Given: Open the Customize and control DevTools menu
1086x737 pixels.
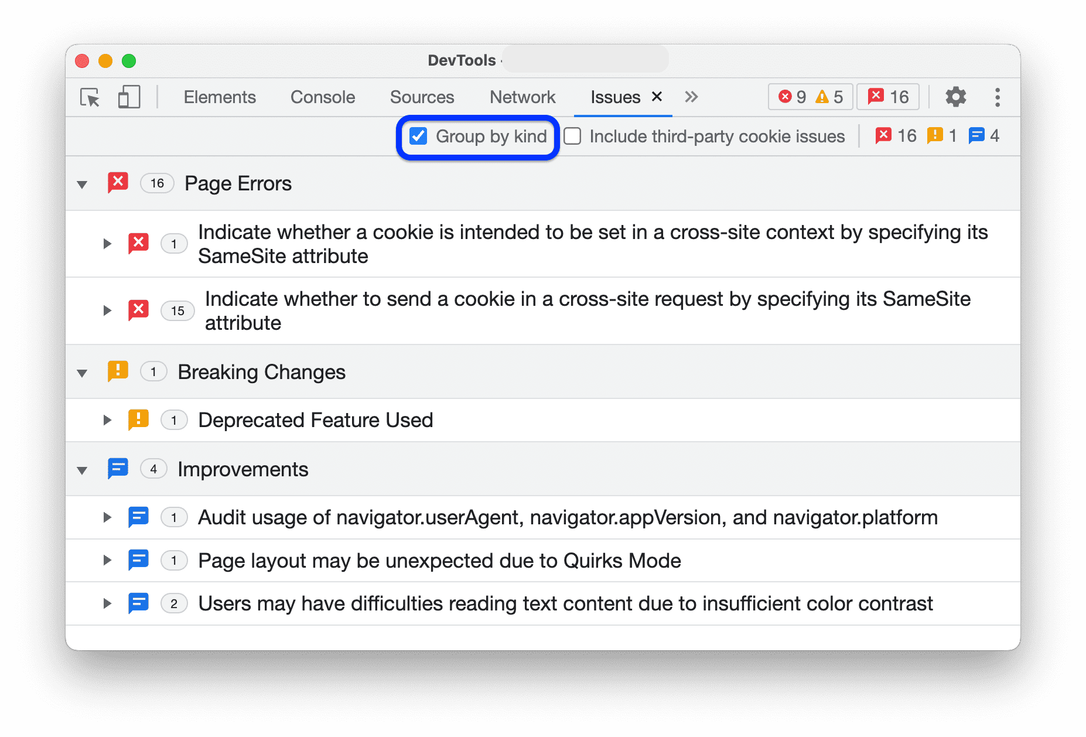Looking at the screenshot, I should pyautogui.click(x=996, y=97).
